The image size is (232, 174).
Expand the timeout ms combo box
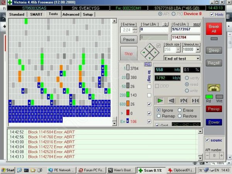198,50
